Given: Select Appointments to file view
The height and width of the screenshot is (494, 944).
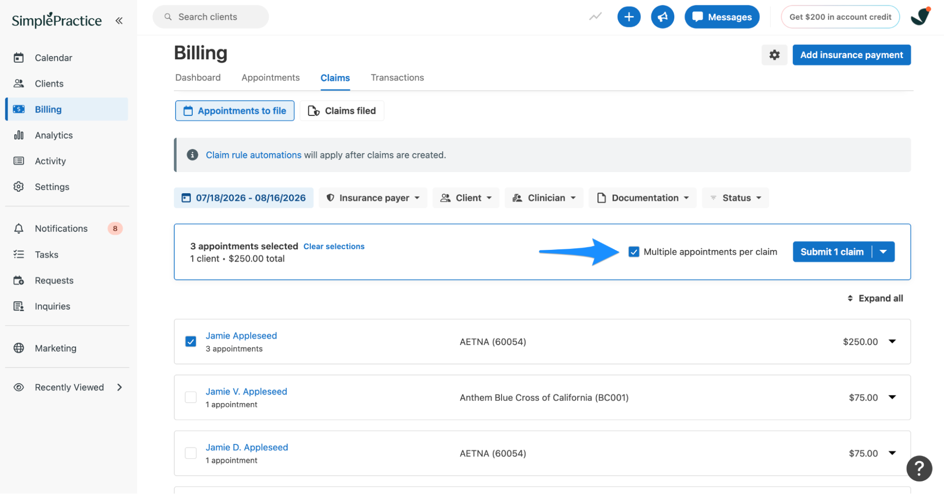Looking at the screenshot, I should click(235, 111).
